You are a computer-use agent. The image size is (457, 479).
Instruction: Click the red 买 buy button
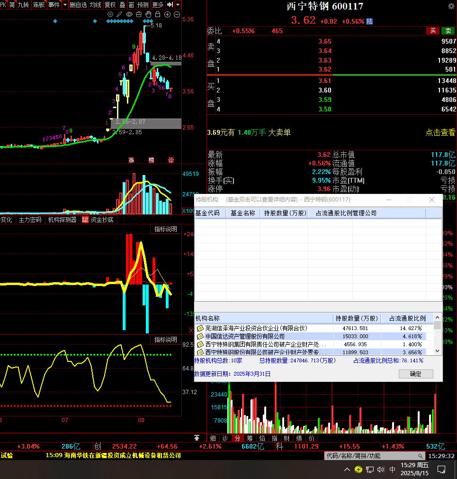[433, 30]
